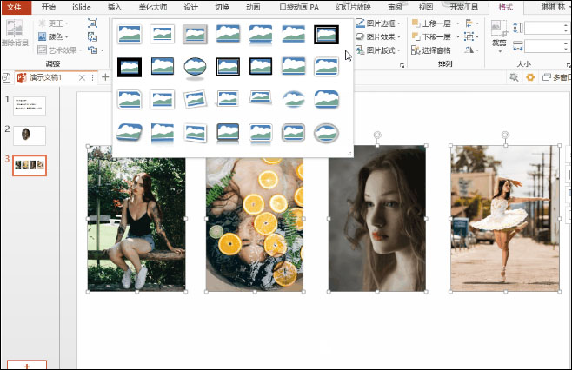Expand the arrow next to 下移一层
This screenshot has height=370, width=572.
(458, 36)
